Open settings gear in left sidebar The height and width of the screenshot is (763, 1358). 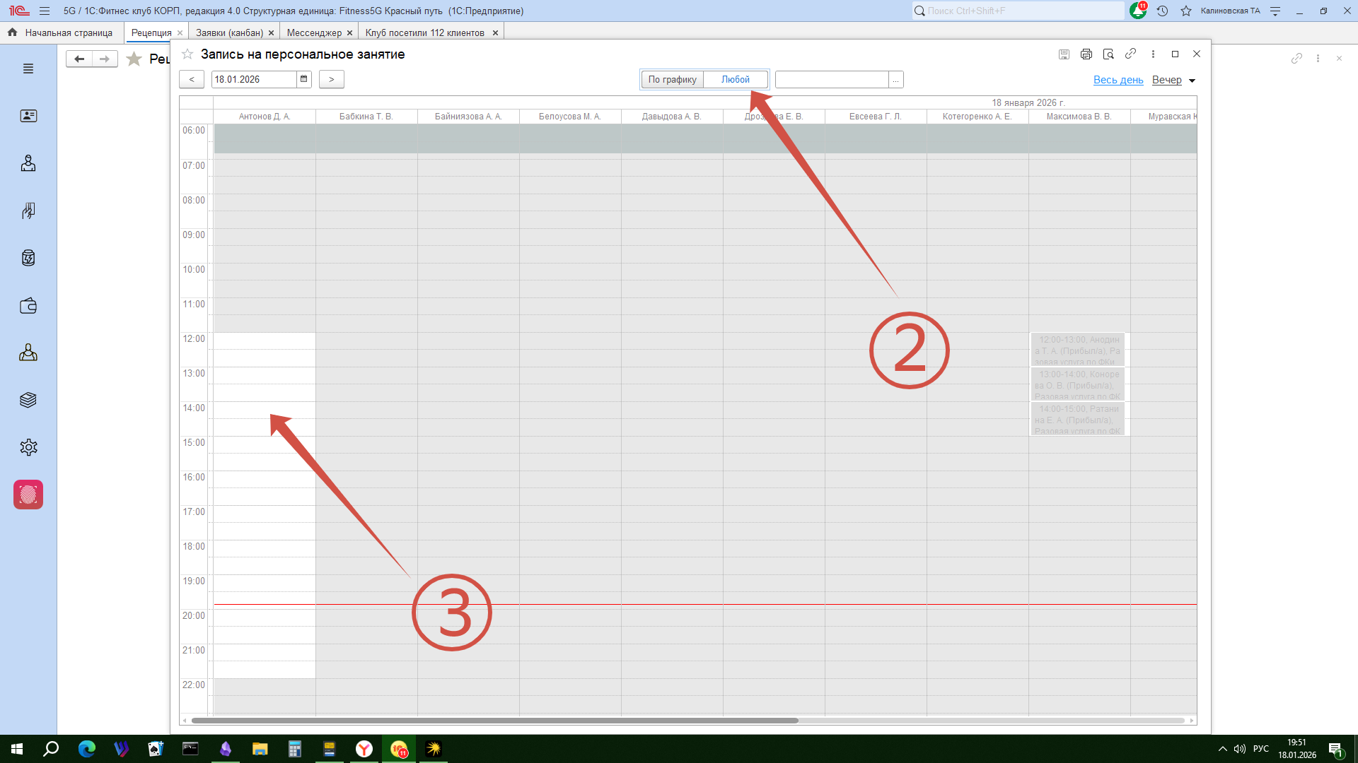[x=28, y=447]
